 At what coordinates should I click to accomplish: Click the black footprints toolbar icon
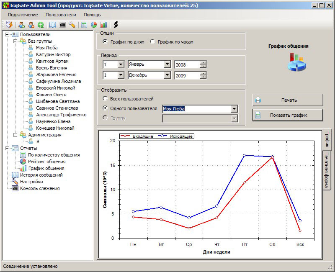click(116, 25)
